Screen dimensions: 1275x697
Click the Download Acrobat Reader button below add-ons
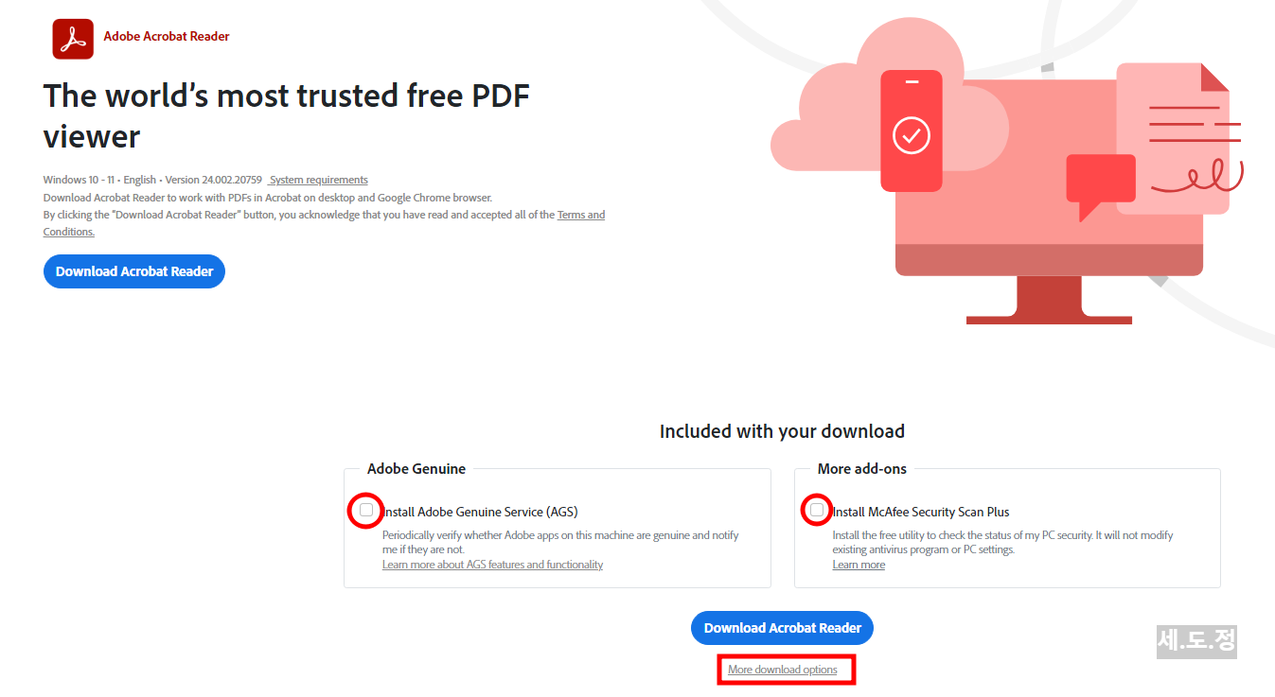coord(783,628)
